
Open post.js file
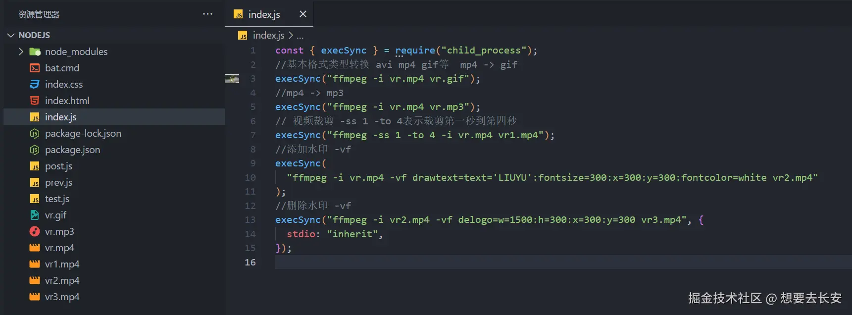[x=58, y=166]
